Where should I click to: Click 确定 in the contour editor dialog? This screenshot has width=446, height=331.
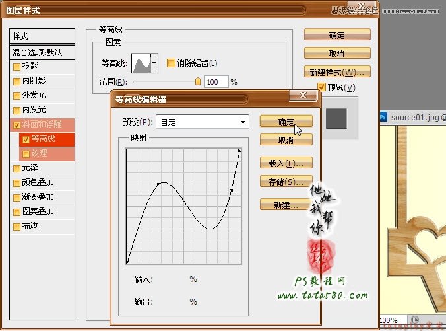click(286, 122)
